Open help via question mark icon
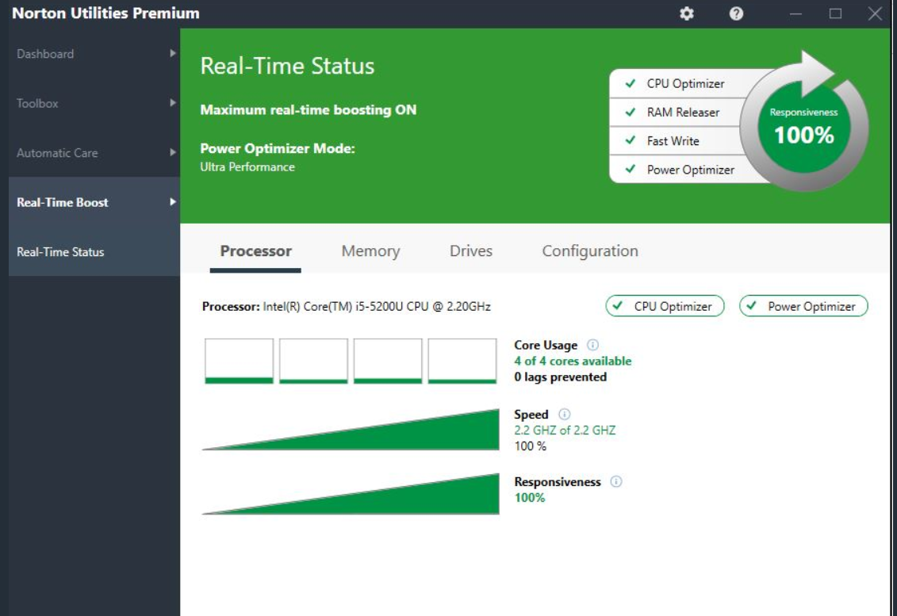This screenshot has height=616, width=897. tap(736, 13)
